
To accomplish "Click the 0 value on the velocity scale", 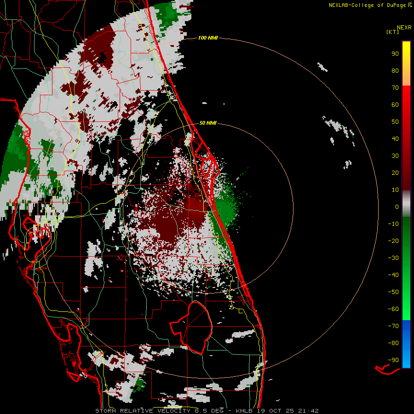I will coord(397,207).
